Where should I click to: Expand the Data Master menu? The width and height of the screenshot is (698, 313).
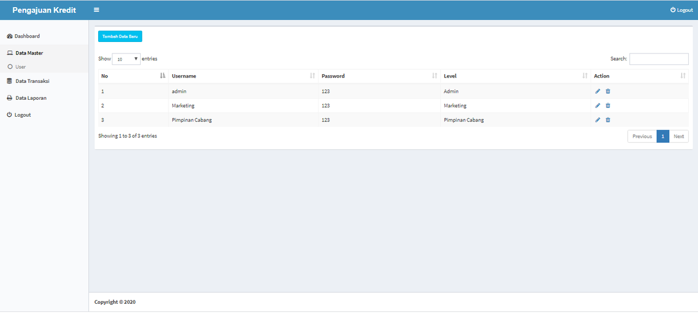44,53
